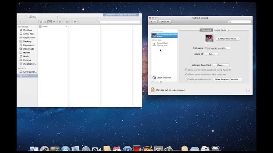The height and width of the screenshot is (153, 273).
Task: Close the Data tab in Finder
Action: tap(58, 17)
